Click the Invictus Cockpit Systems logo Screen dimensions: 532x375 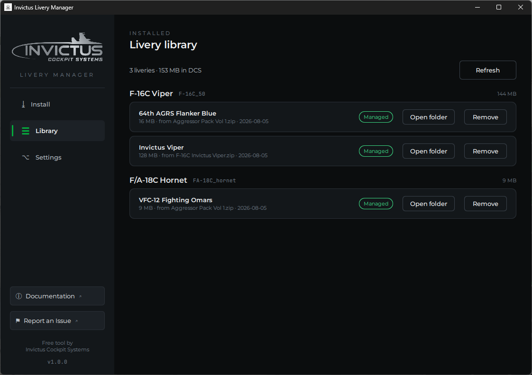[x=57, y=47]
